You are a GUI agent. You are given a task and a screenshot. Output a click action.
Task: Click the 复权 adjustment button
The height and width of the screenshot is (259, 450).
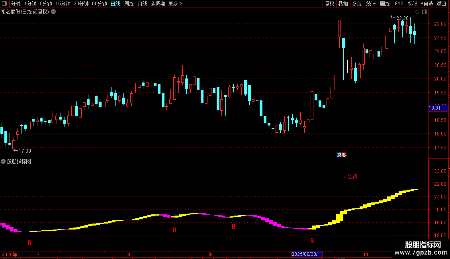click(329, 4)
